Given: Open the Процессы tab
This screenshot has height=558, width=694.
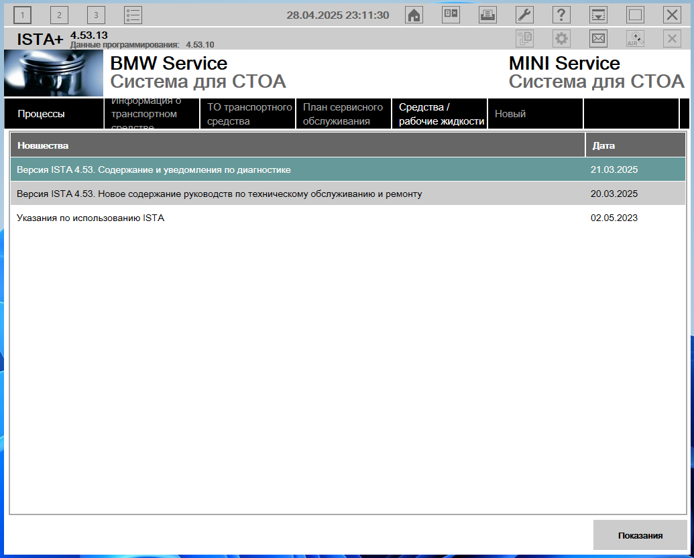Looking at the screenshot, I should 54,114.
